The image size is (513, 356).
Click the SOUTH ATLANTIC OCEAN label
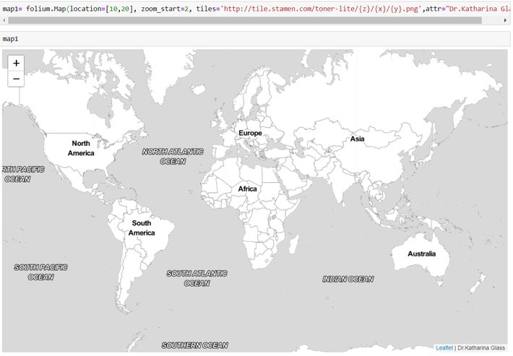[x=197, y=278]
